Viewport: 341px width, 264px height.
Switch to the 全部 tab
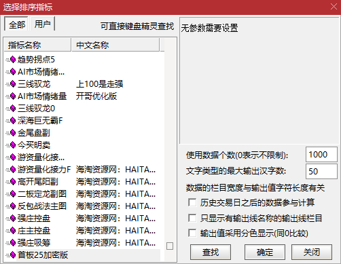coord(16,24)
